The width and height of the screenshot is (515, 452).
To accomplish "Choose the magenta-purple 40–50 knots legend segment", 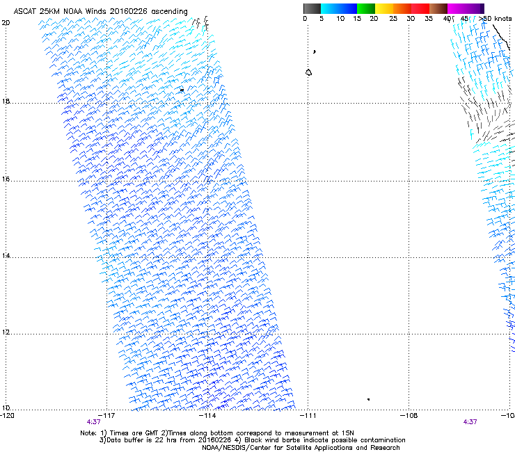I will [466, 8].
